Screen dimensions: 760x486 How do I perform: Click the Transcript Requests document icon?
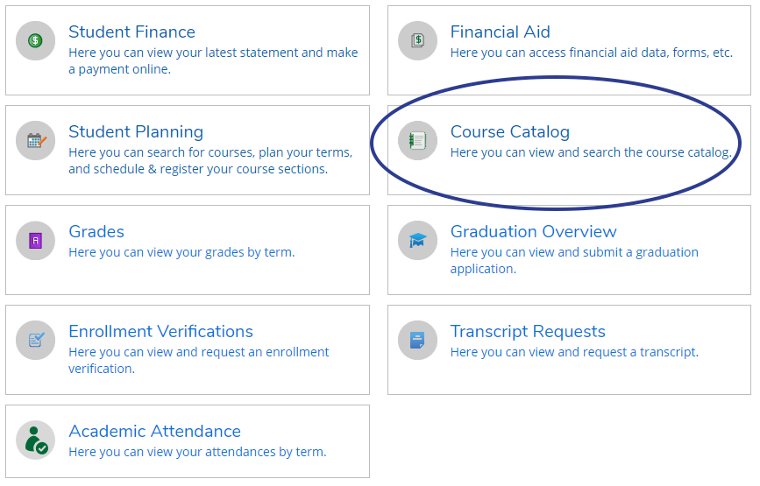(x=417, y=340)
